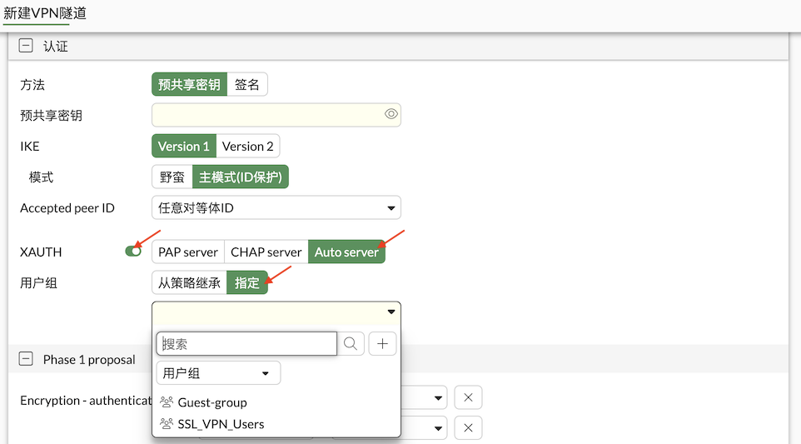Select 预共享密钥 authentication method
The height and width of the screenshot is (444, 801).
(x=189, y=84)
